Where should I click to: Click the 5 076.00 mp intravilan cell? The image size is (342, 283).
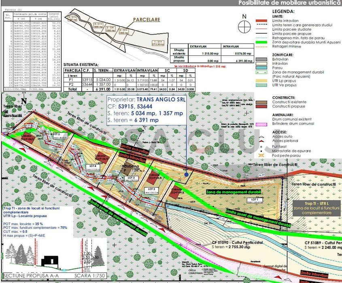pos(238,53)
